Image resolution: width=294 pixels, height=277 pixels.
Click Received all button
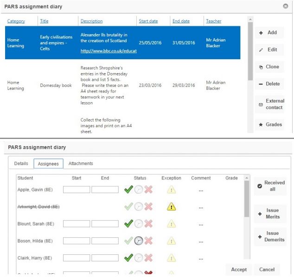click(x=270, y=186)
